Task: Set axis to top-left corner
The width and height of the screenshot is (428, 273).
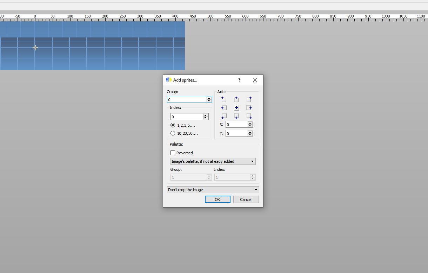Action: [224, 99]
